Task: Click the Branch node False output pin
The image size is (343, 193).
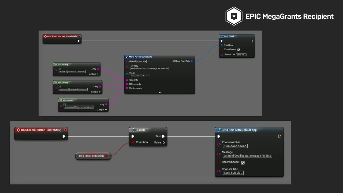Action: pos(163,143)
